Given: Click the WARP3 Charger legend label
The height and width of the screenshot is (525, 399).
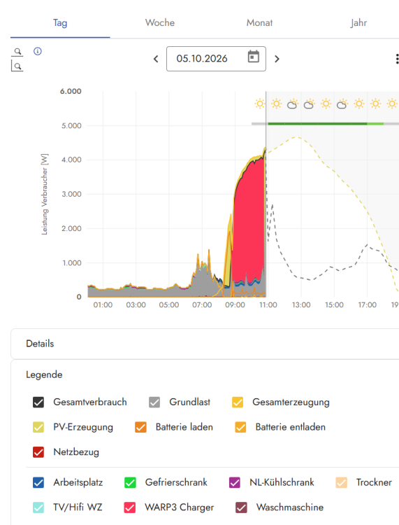Looking at the screenshot, I should (x=180, y=507).
